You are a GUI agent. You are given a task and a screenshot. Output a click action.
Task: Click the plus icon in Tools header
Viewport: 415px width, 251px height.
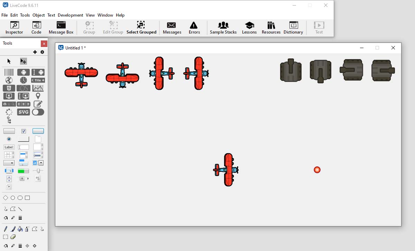[35, 52]
